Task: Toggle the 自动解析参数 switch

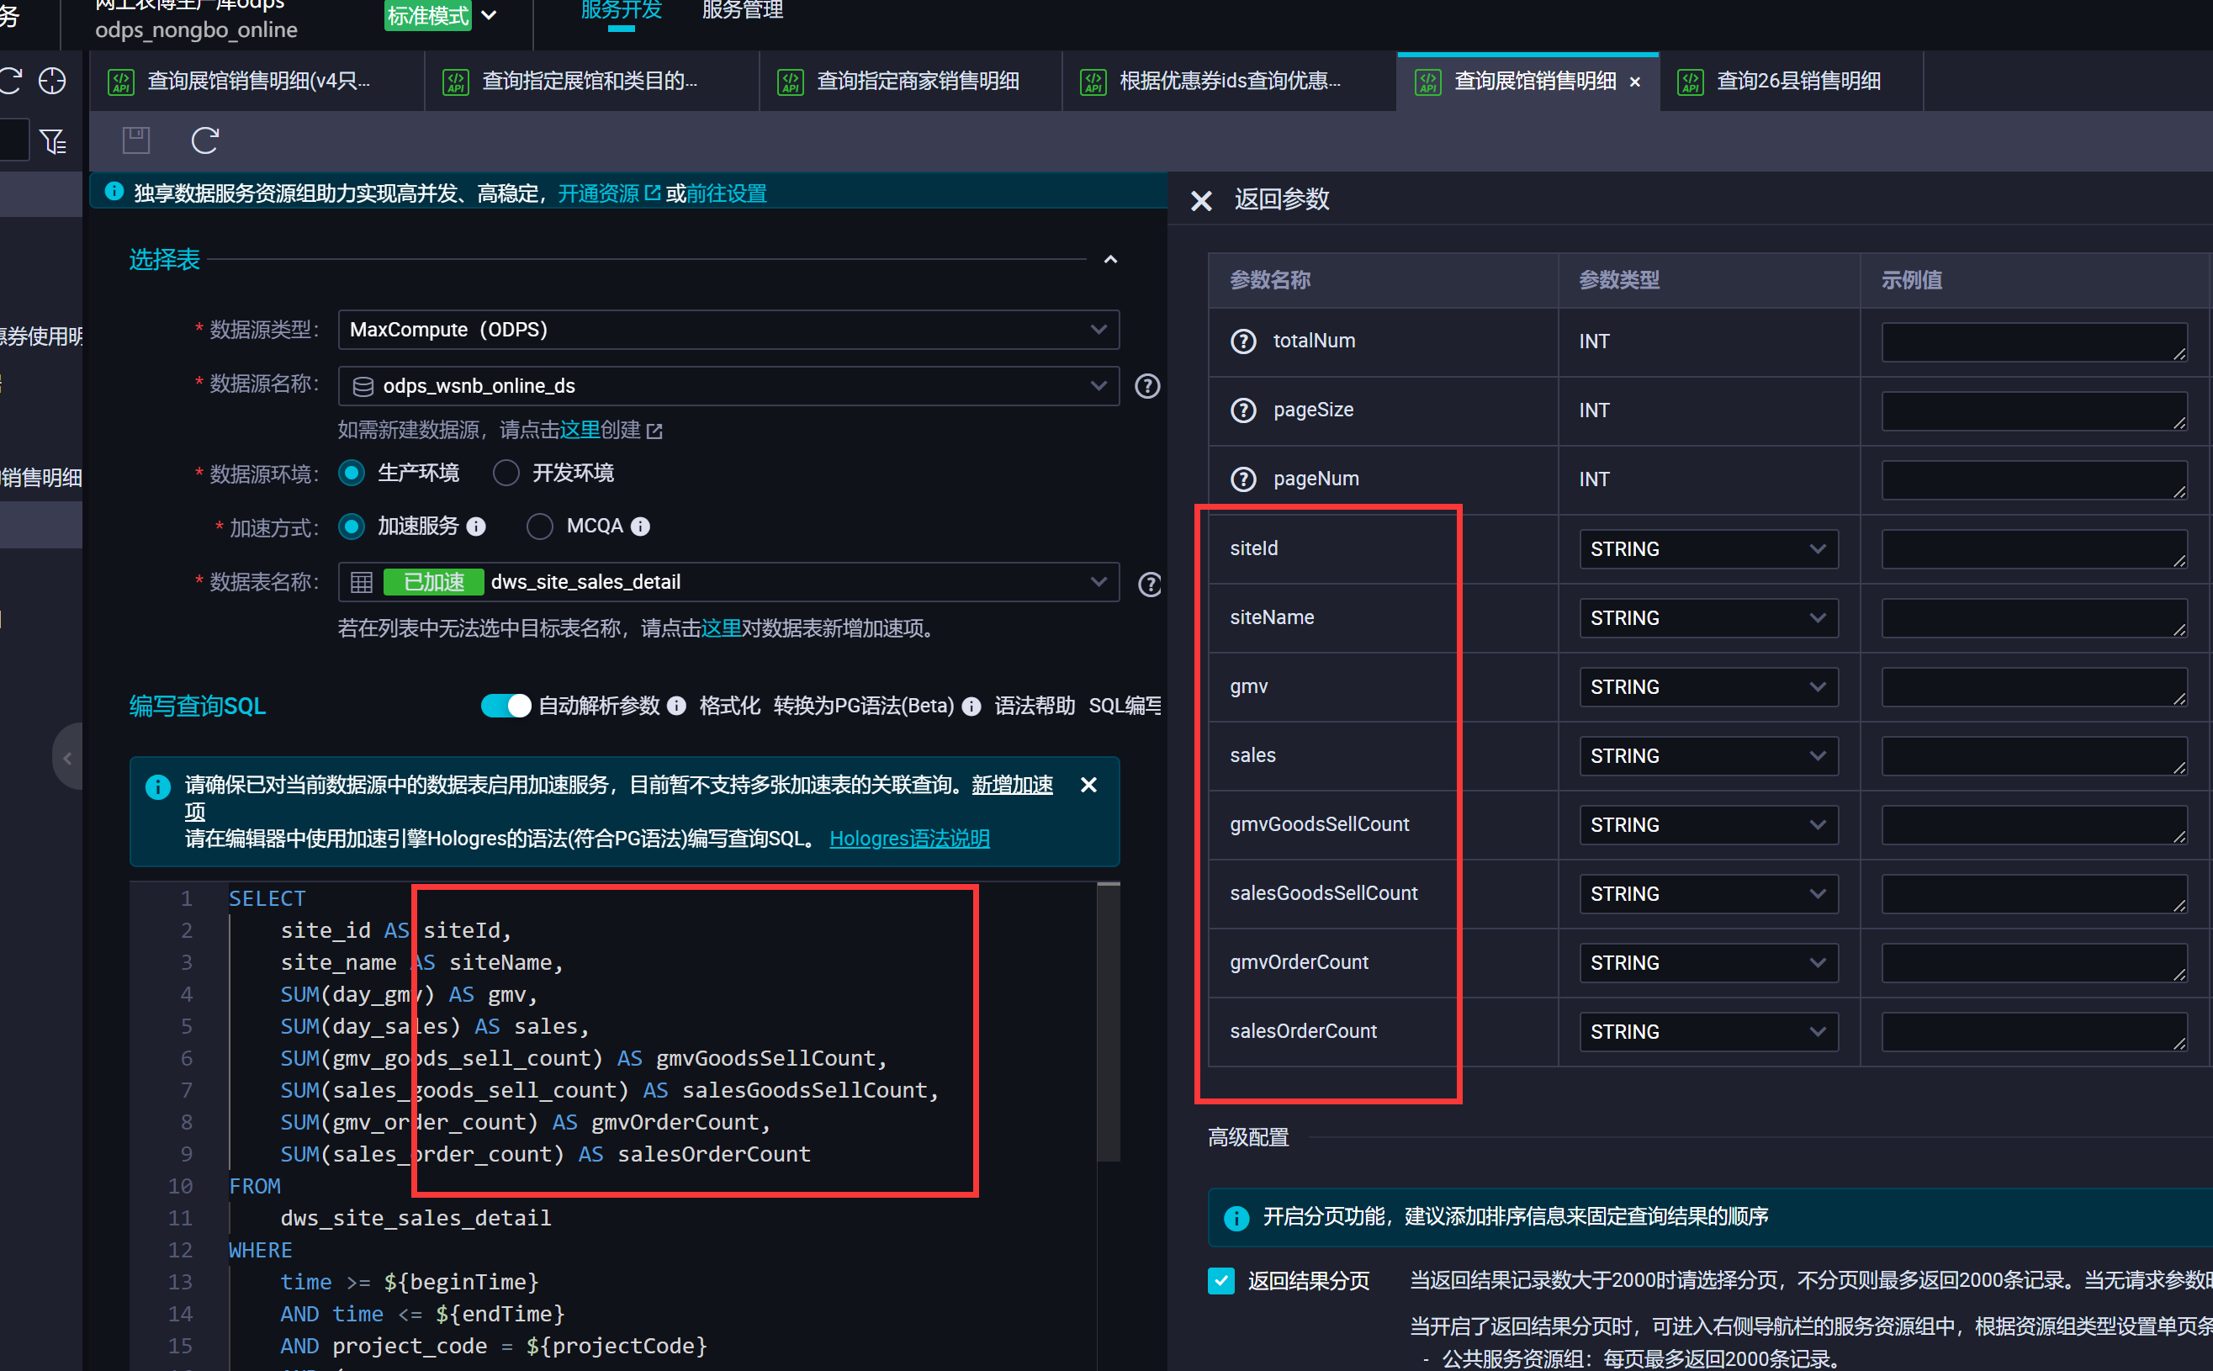Action: pos(506,707)
